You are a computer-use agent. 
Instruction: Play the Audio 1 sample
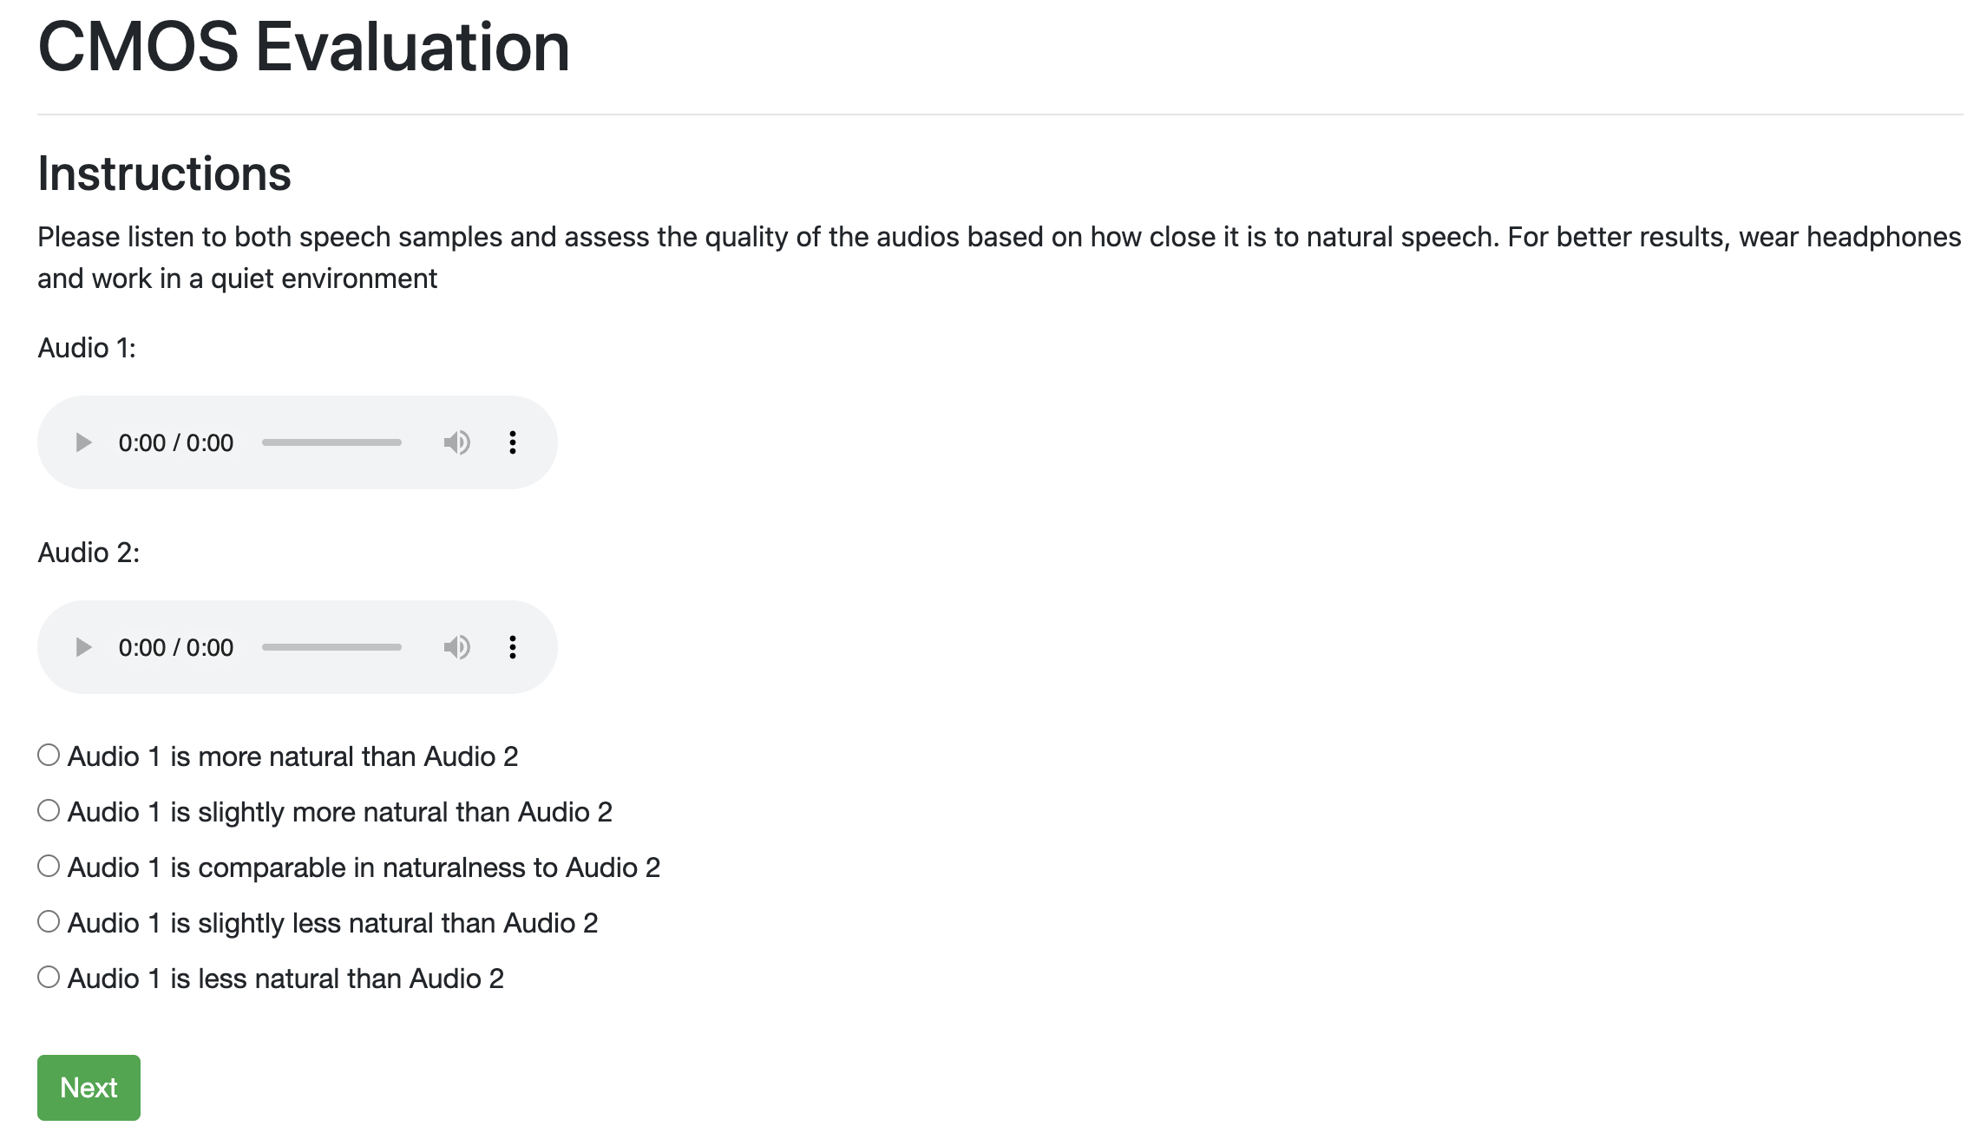83,442
